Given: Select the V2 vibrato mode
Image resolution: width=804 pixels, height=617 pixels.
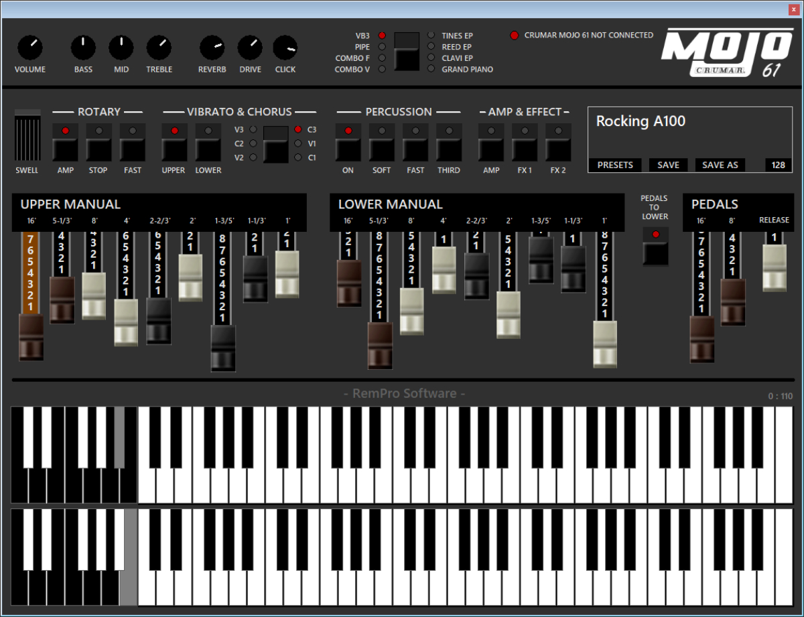Looking at the screenshot, I should pyautogui.click(x=253, y=157).
